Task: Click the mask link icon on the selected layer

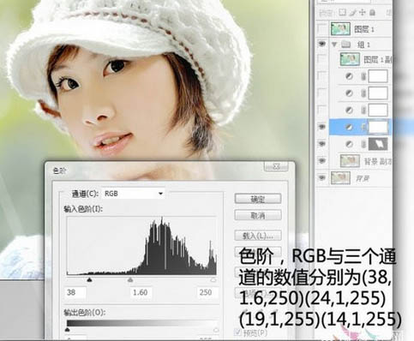Action: point(363,127)
